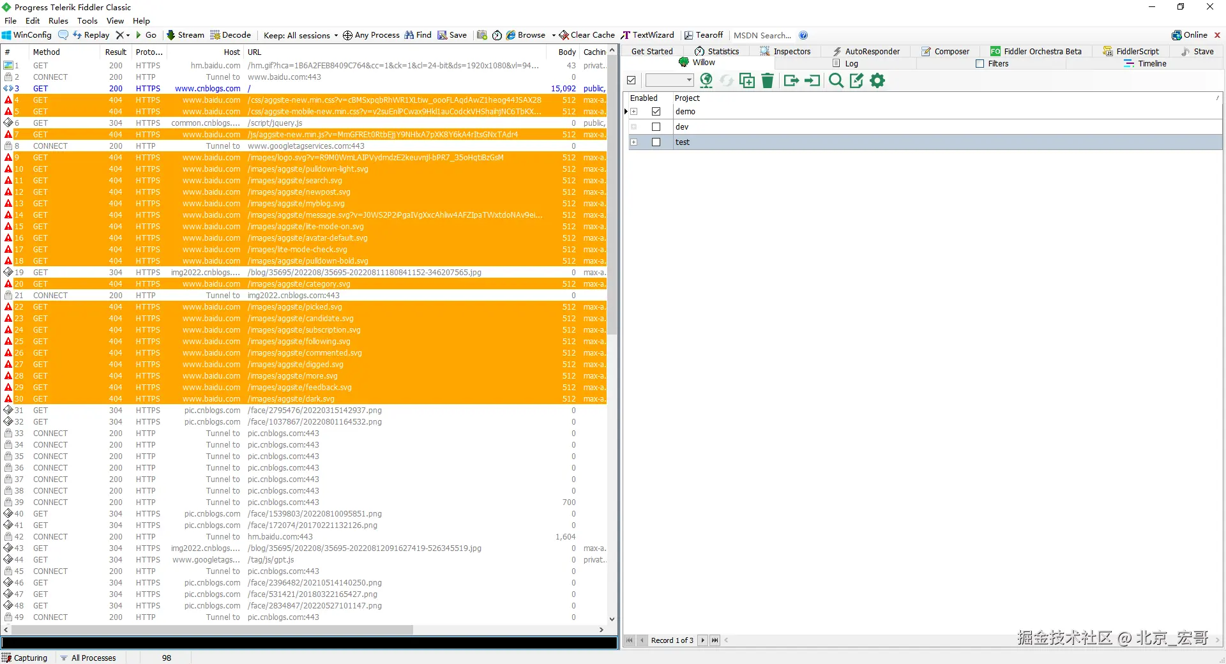Screen dimensions: 1226x664
Task: Sort sessions by the Result column header
Action: tap(116, 52)
